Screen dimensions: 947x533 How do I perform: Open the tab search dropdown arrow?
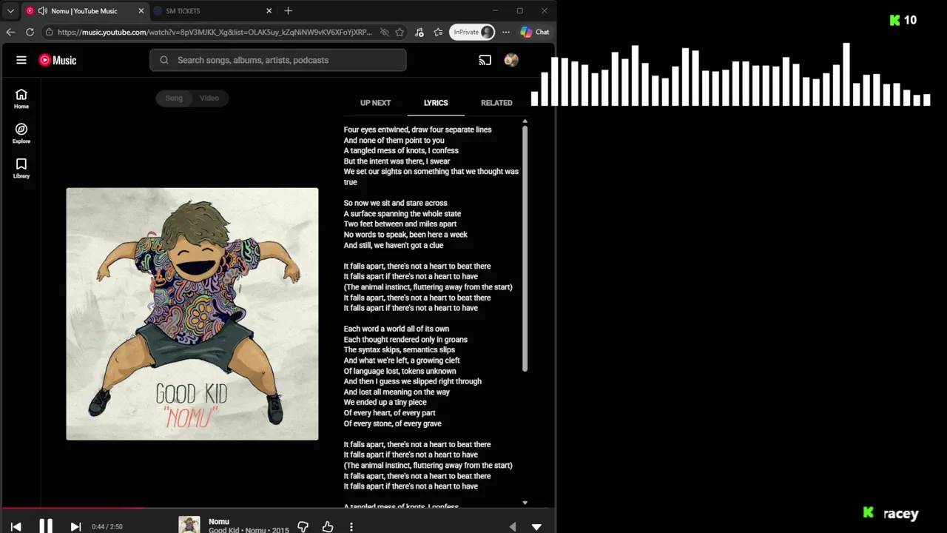click(x=10, y=11)
